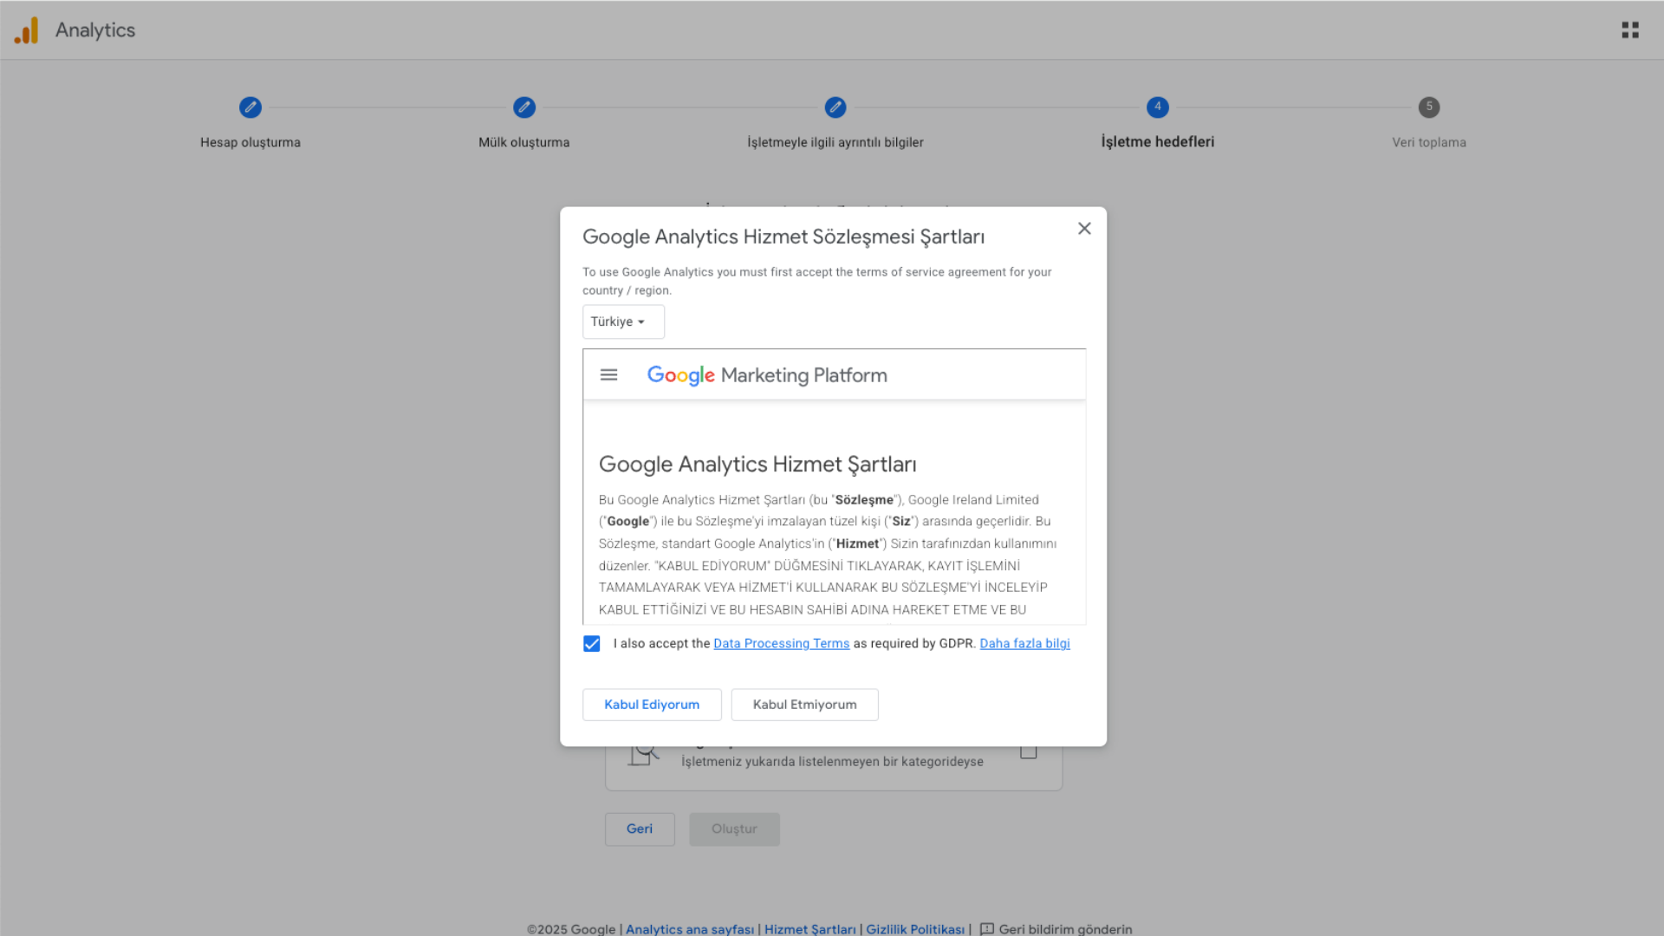This screenshot has height=936, width=1664.
Task: Click the Google Marketing Platform logo
Action: coord(767,375)
